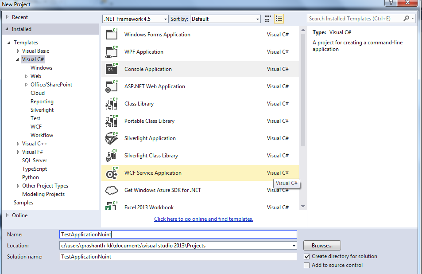Select the WPF Application template icon

[112, 52]
